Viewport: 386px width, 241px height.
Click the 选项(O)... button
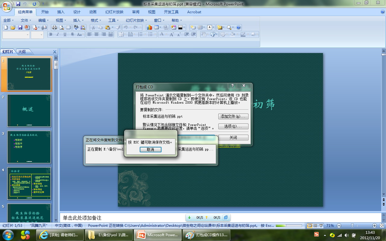233,127
